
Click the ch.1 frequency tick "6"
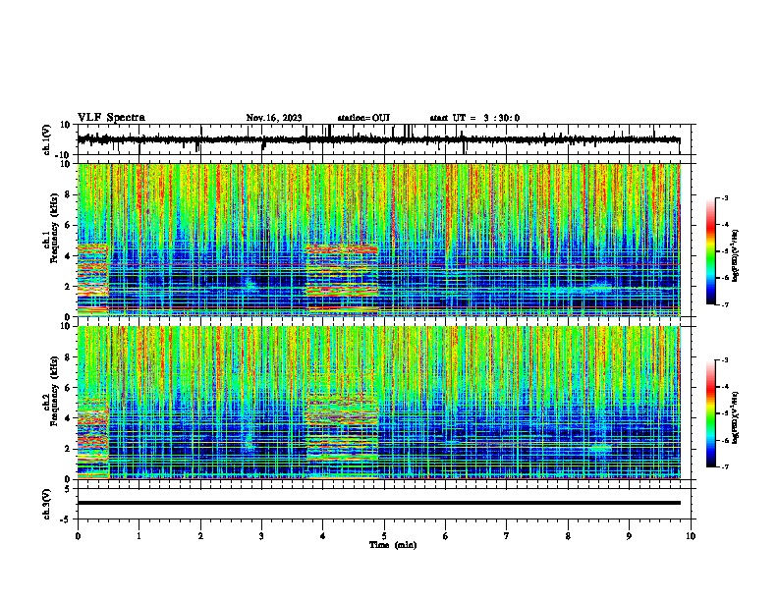point(70,225)
